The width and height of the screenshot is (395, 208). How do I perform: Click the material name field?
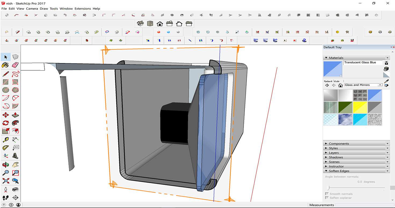363,63
